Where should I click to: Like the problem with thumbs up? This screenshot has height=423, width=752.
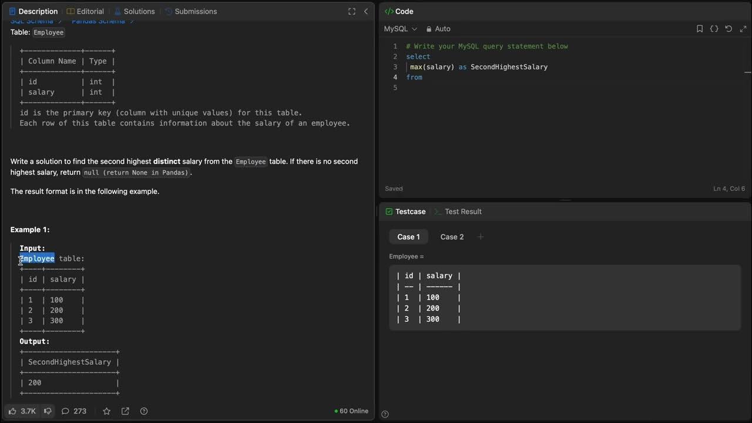[13, 411]
